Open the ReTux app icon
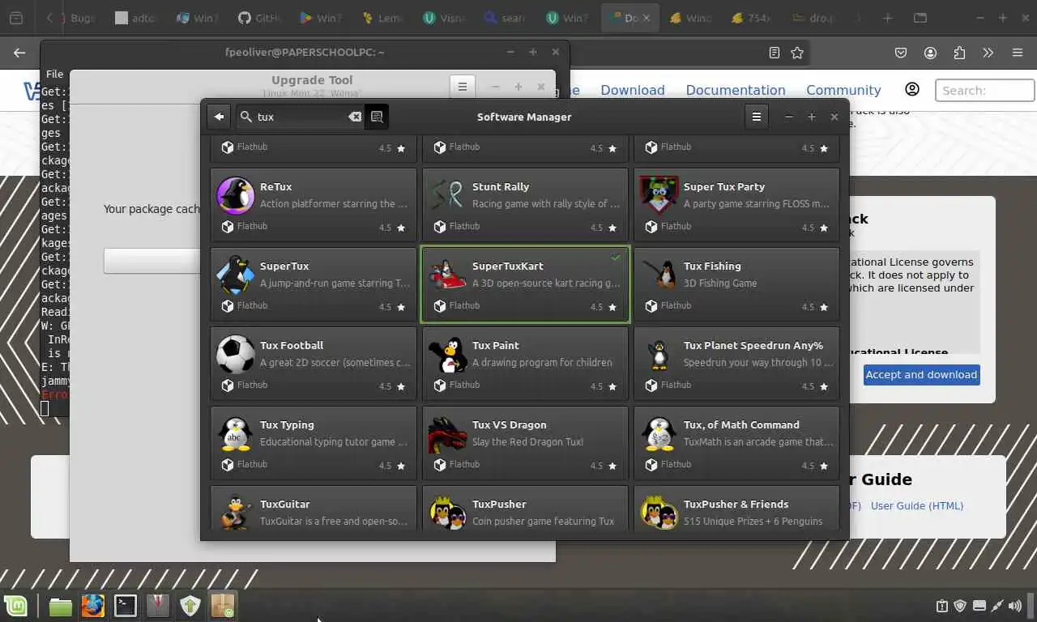Viewport: 1037px width, 622px height. click(236, 197)
